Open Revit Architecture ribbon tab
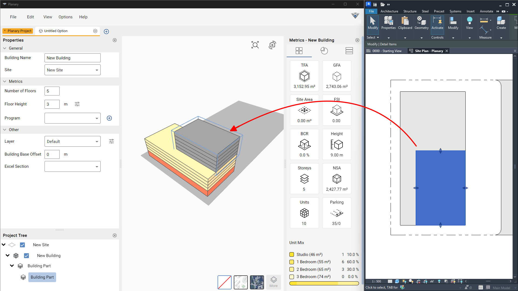 [x=389, y=11]
